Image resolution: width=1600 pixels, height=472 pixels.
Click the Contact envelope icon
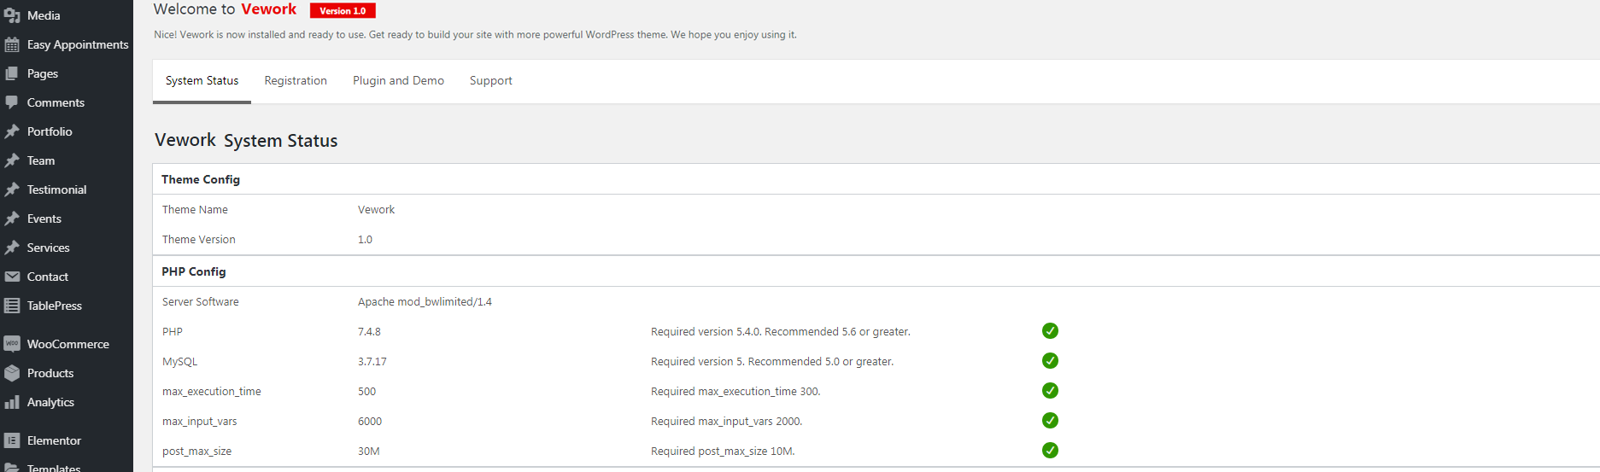pyautogui.click(x=12, y=277)
